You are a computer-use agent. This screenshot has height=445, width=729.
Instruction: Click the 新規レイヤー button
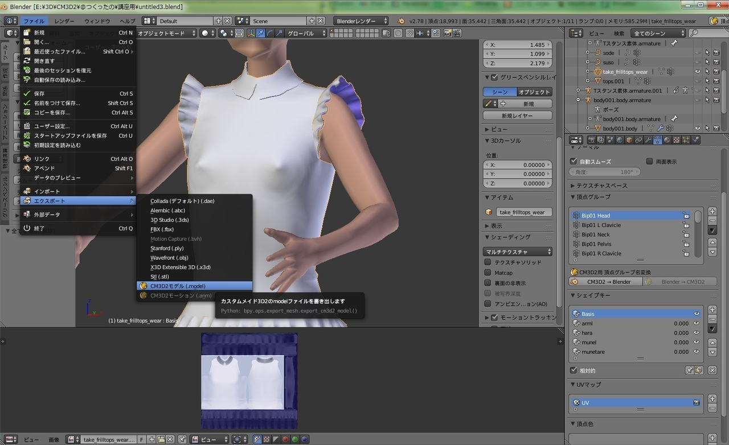click(518, 116)
